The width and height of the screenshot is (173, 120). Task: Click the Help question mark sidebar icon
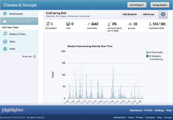click(5, 49)
